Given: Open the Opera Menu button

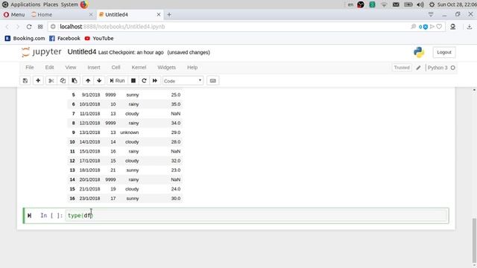Looking at the screenshot, I should [14, 15].
